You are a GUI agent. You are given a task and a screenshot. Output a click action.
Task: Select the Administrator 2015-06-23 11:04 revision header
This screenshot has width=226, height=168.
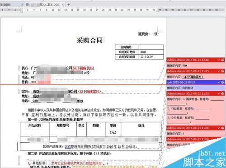point(188,139)
